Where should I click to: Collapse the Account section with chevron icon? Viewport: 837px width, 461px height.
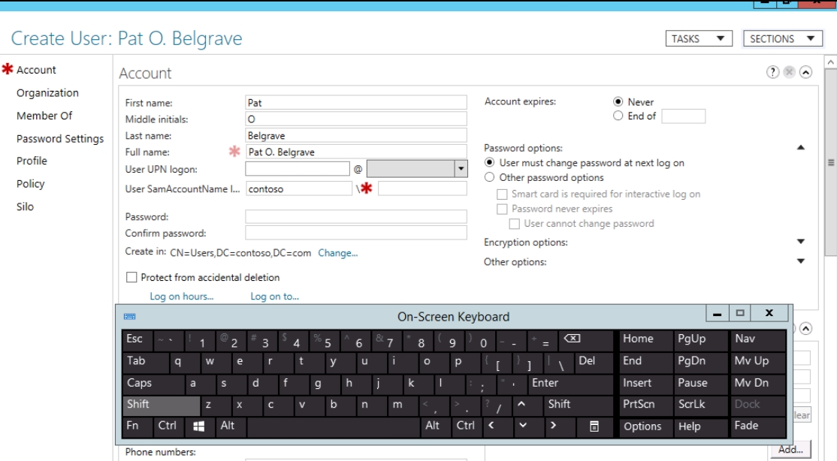(806, 73)
